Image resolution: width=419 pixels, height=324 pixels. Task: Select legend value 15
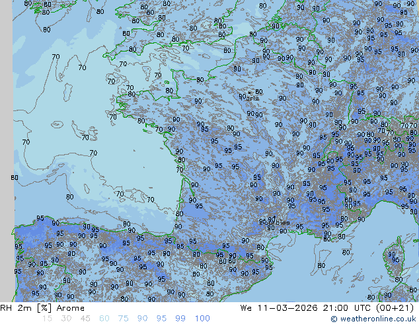point(47,319)
